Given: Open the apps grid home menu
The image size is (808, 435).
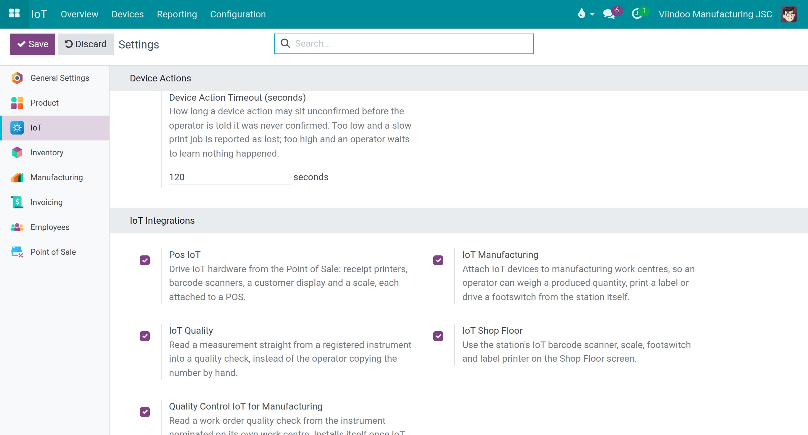Looking at the screenshot, I should (x=14, y=14).
